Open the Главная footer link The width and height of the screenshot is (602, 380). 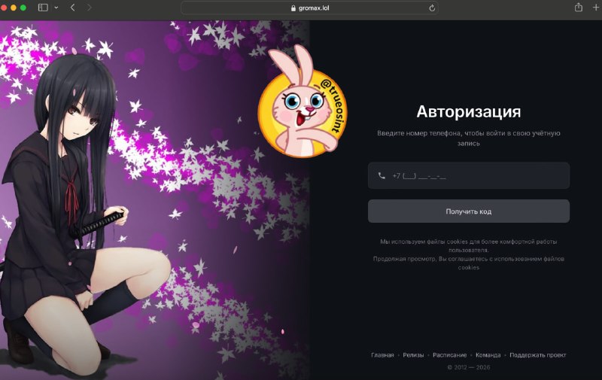382,355
